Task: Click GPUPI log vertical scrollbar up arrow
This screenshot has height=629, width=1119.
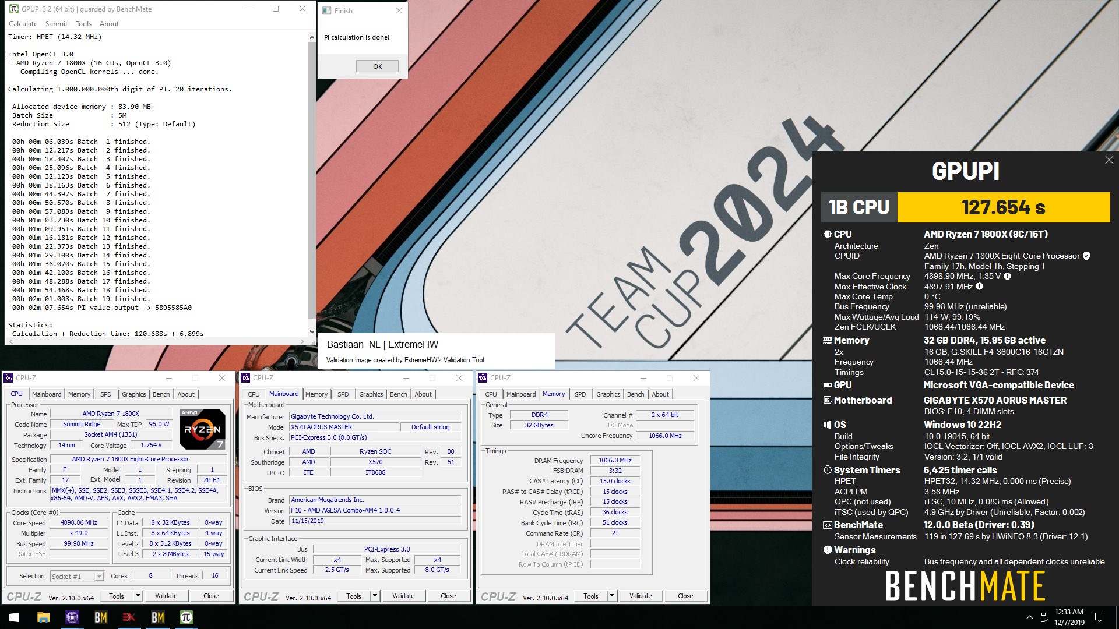Action: (312, 37)
